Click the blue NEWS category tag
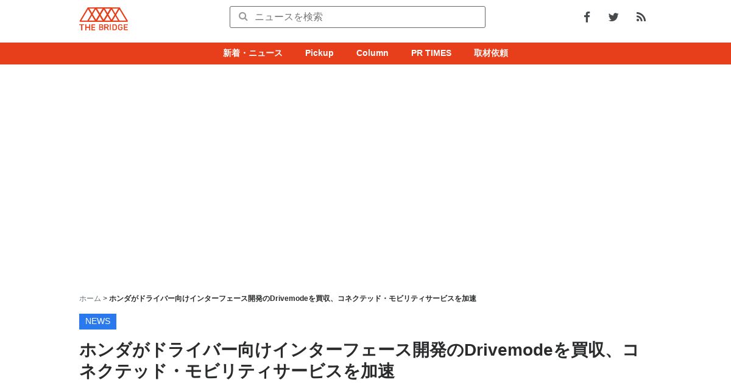Image resolution: width=731 pixels, height=383 pixels. (97, 321)
